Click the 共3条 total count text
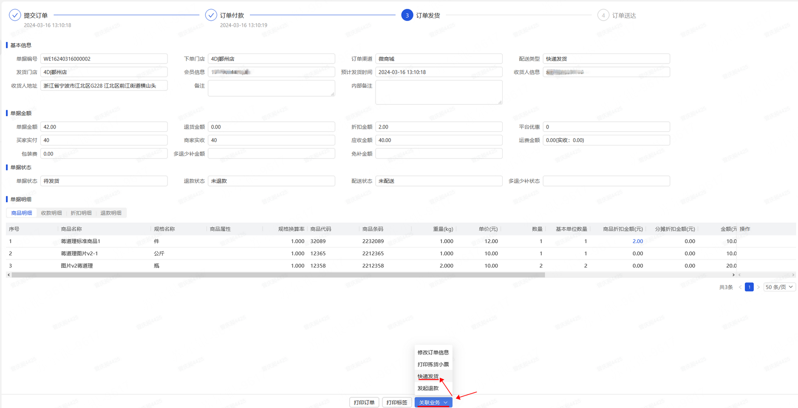The image size is (798, 408). [726, 287]
